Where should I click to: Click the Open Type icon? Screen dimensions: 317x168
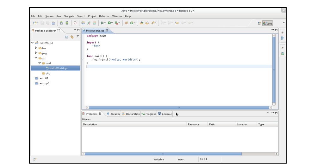[141, 23]
